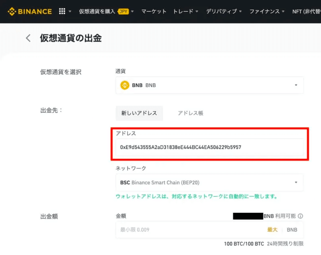Click the 24時間残り制限 label
Image resolution: width=321 pixels, height=255 pixels.
[285, 244]
